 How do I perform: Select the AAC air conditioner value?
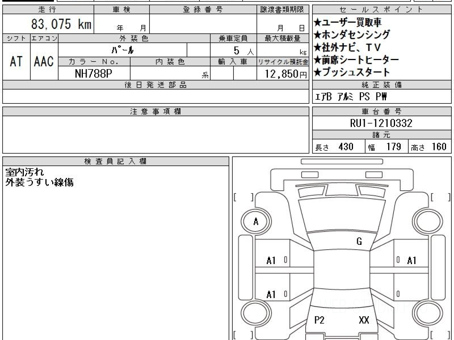click(x=44, y=62)
